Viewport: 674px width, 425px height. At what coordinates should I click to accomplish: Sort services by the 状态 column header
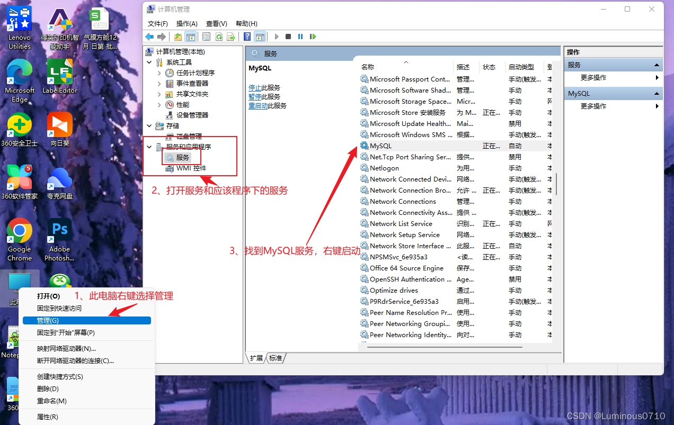(x=493, y=67)
